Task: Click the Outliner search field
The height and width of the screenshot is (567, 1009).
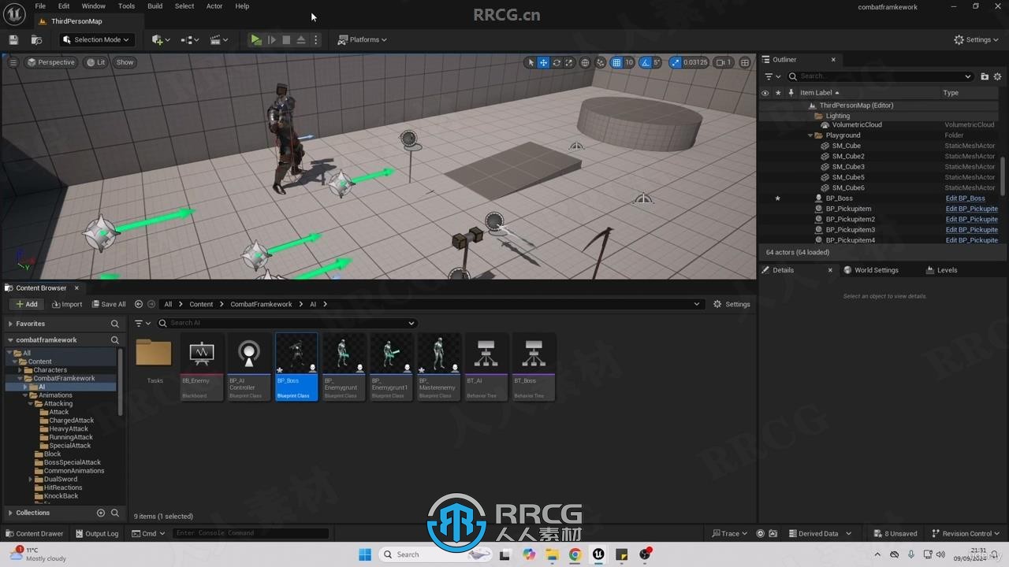Action: tap(880, 76)
